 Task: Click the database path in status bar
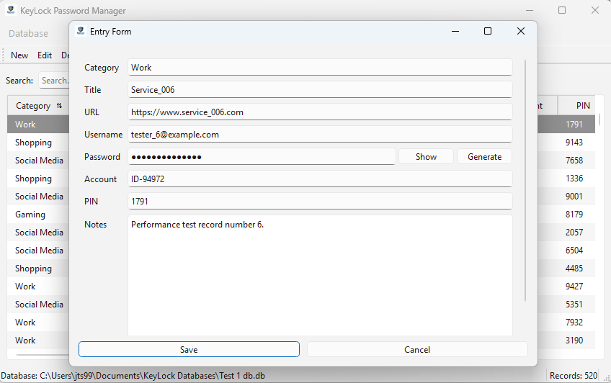pos(133,376)
